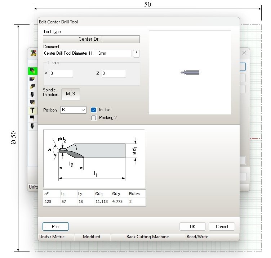Click the Comment text field
Screen dimensions: 271x258
87,54
